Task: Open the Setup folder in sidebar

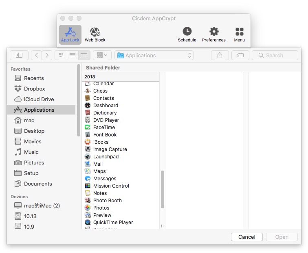Action: 41,173
